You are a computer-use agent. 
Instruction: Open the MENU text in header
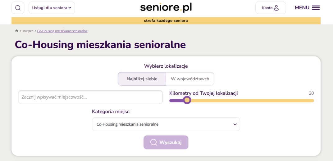[302, 8]
